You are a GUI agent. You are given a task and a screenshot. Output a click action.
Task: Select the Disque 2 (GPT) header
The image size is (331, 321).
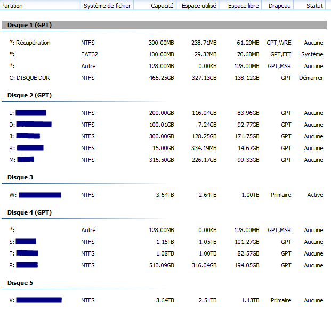[29, 95]
